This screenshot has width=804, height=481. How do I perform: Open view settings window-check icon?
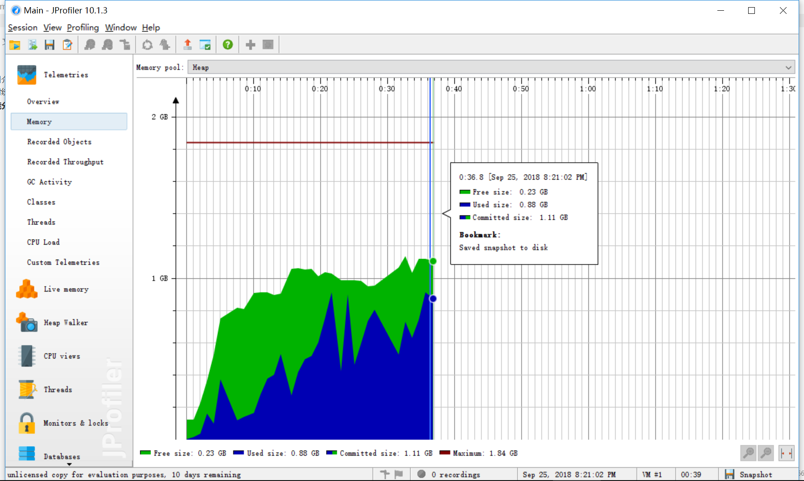pos(205,45)
